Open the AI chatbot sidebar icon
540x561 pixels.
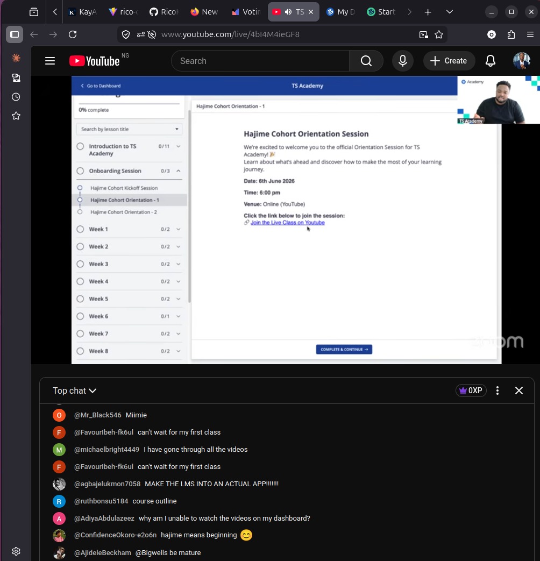pos(16,58)
